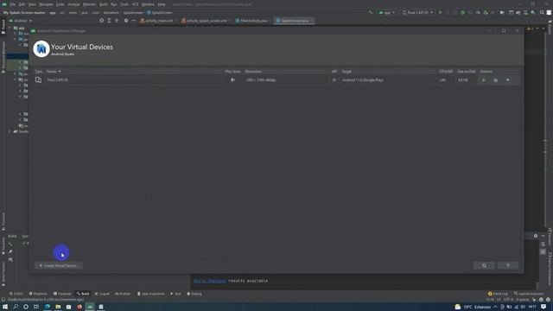Sort devices by the Name column header

pos(54,71)
